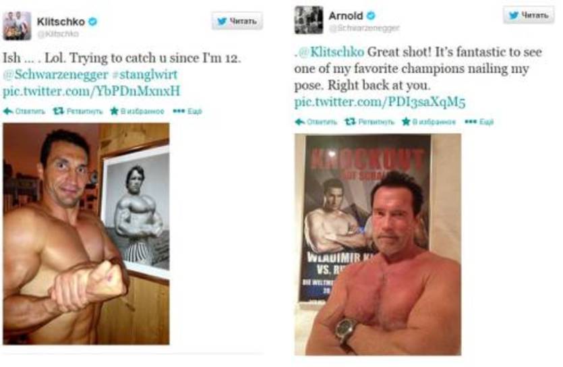Open the @Klitschko mention in Arnold's tweet

click(330, 52)
